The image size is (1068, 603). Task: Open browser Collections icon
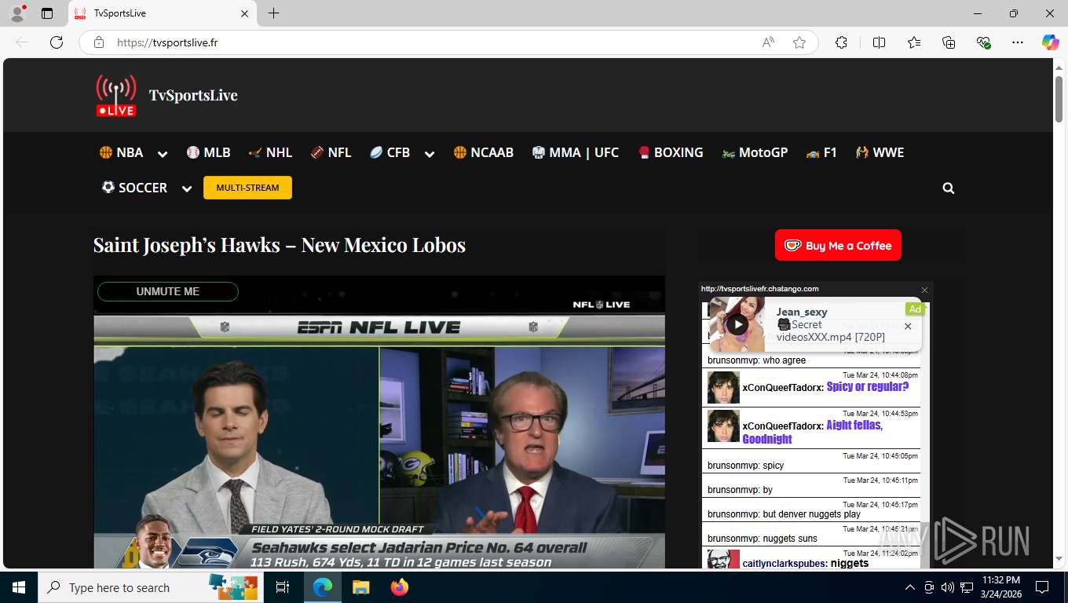[x=949, y=42]
